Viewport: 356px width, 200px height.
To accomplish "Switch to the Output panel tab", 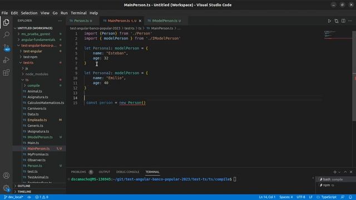I will pos(104,172).
